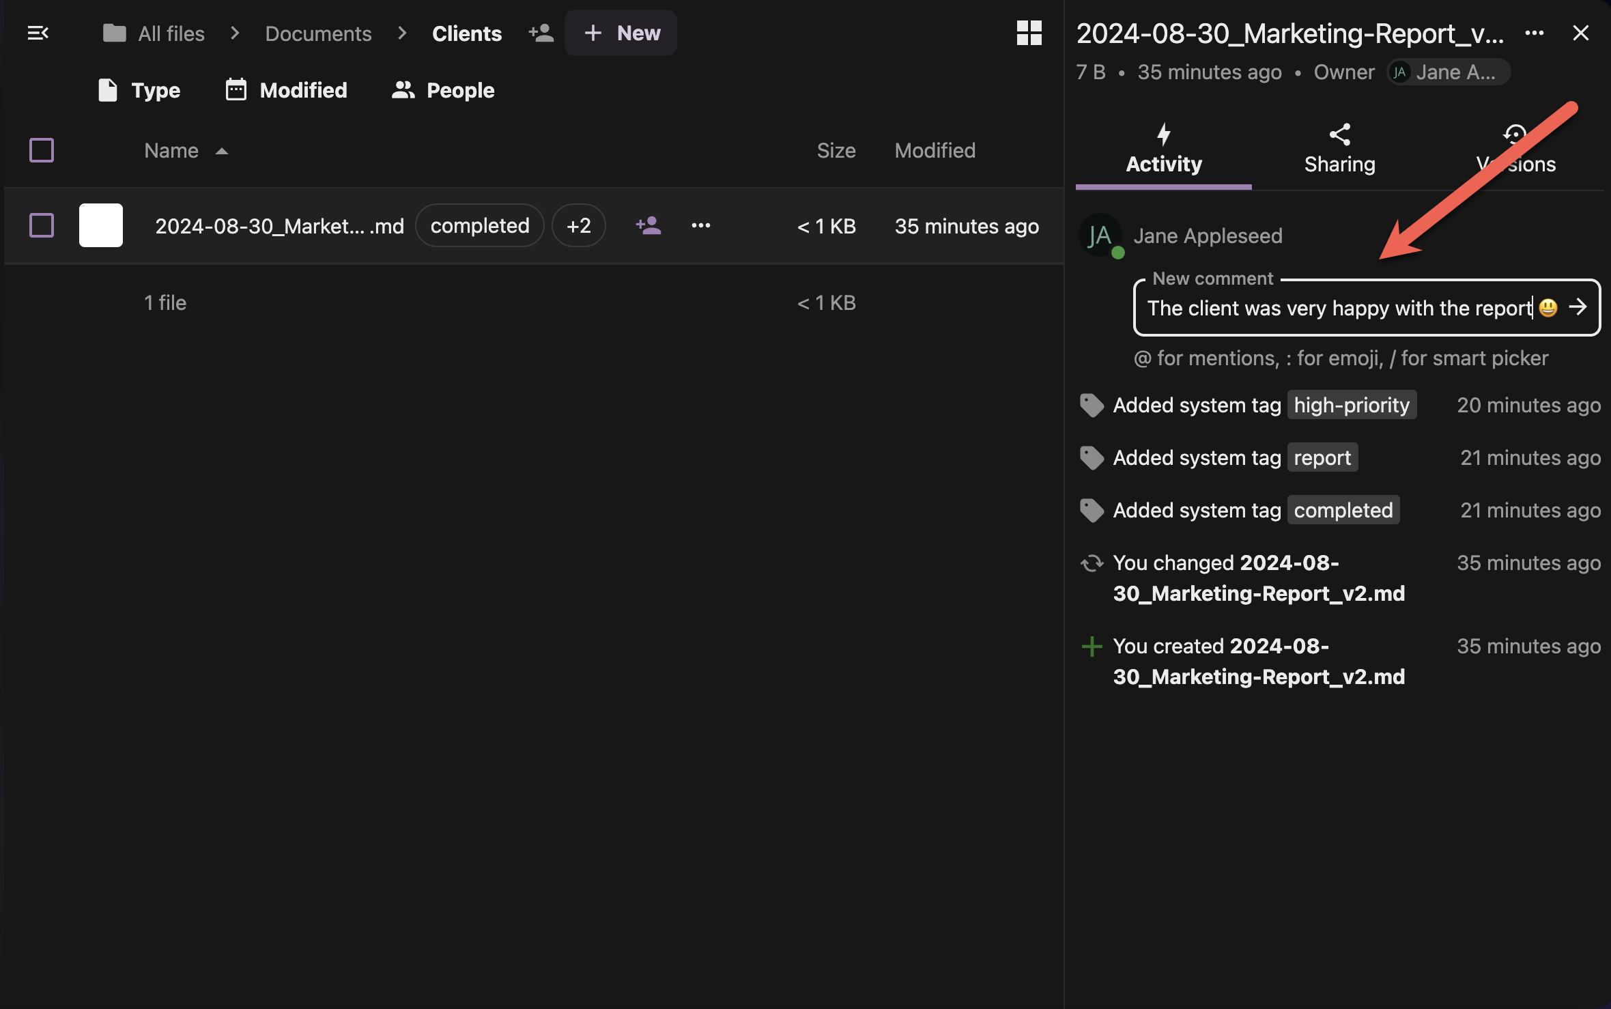Switch to the Activity tab
The width and height of the screenshot is (1611, 1009).
1163,150
